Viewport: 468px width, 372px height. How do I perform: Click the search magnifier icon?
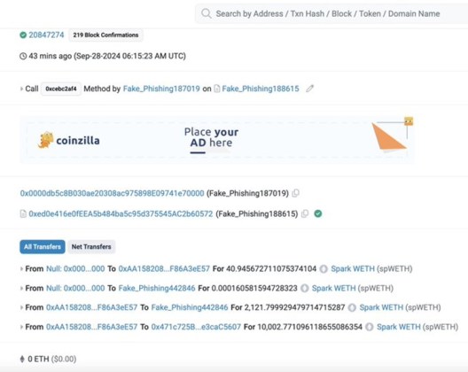(207, 13)
